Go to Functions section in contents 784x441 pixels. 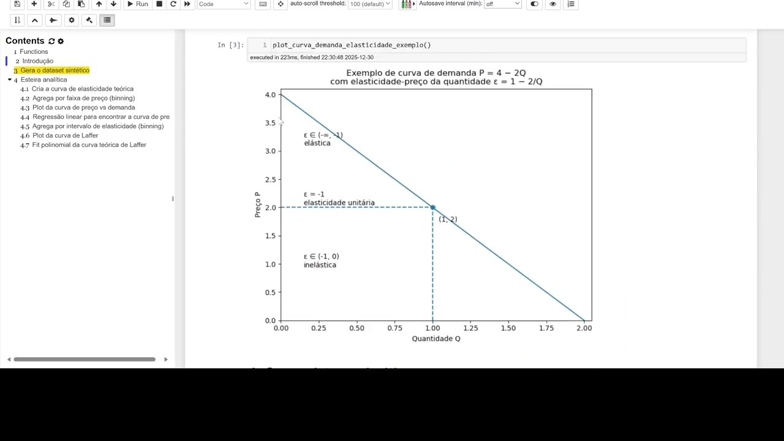tap(34, 51)
